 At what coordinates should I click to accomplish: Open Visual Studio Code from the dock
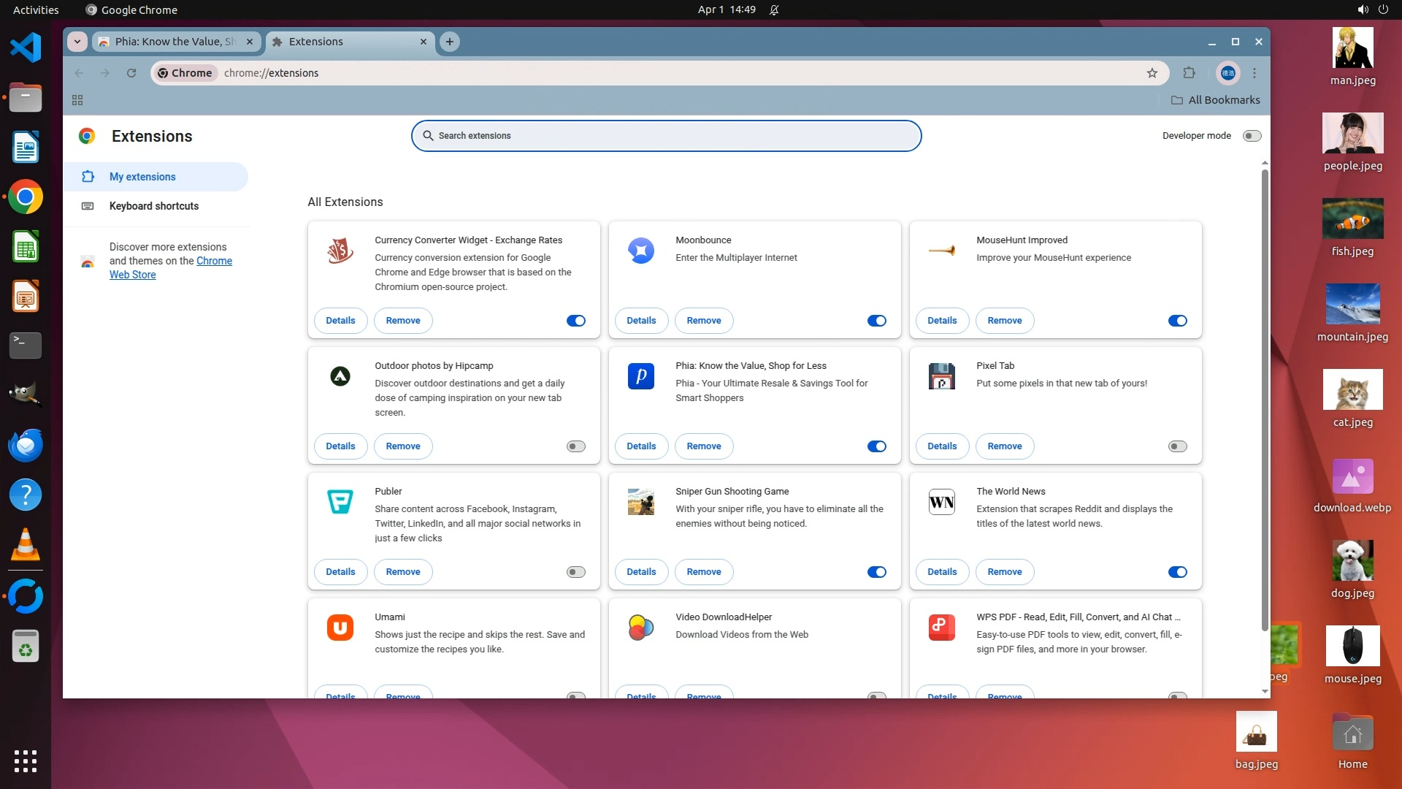pos(26,48)
